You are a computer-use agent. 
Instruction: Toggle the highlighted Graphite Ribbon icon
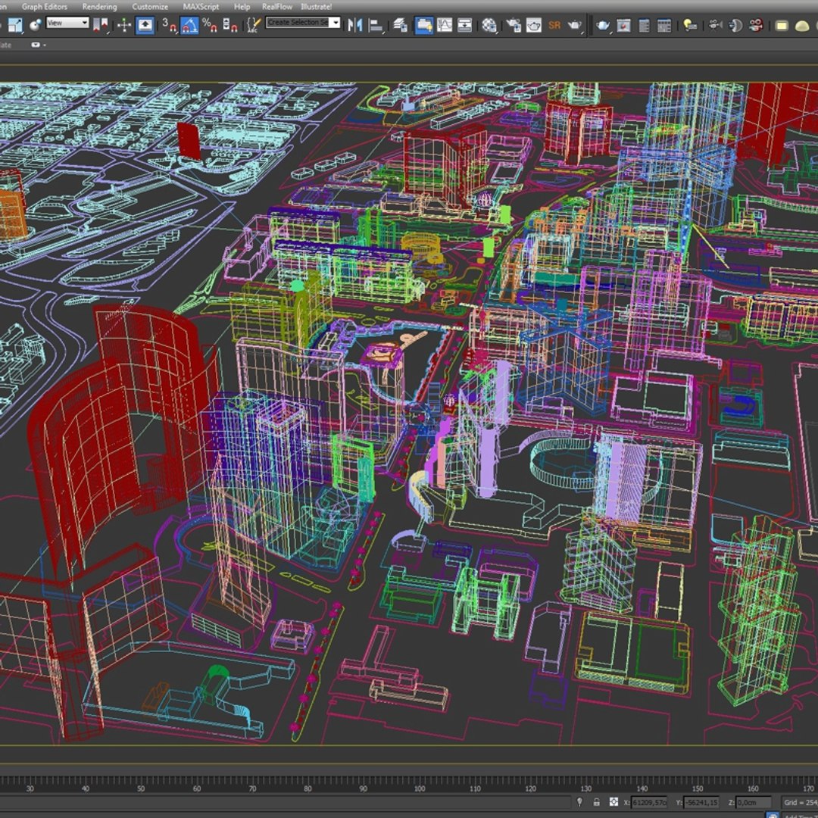[x=423, y=24]
